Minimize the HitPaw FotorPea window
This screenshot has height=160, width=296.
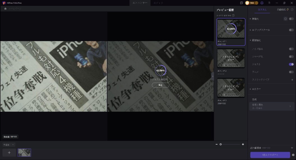277,3
